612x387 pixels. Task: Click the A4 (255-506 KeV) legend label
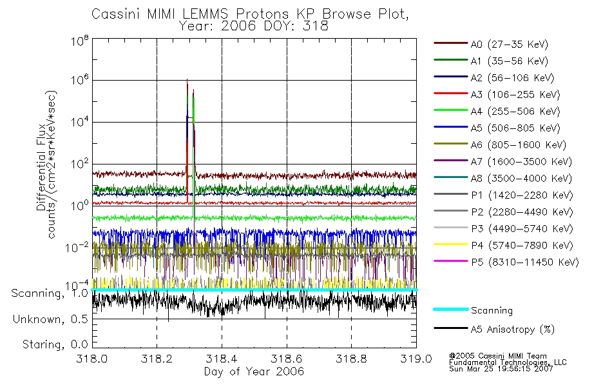point(515,112)
